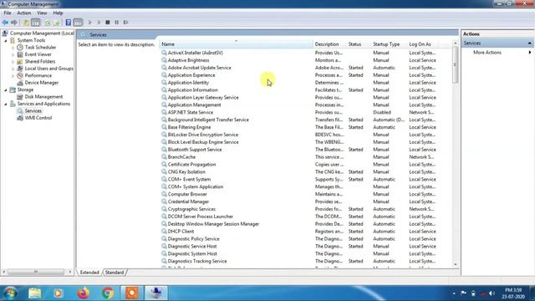Select WMI Control in the tree

(38, 118)
